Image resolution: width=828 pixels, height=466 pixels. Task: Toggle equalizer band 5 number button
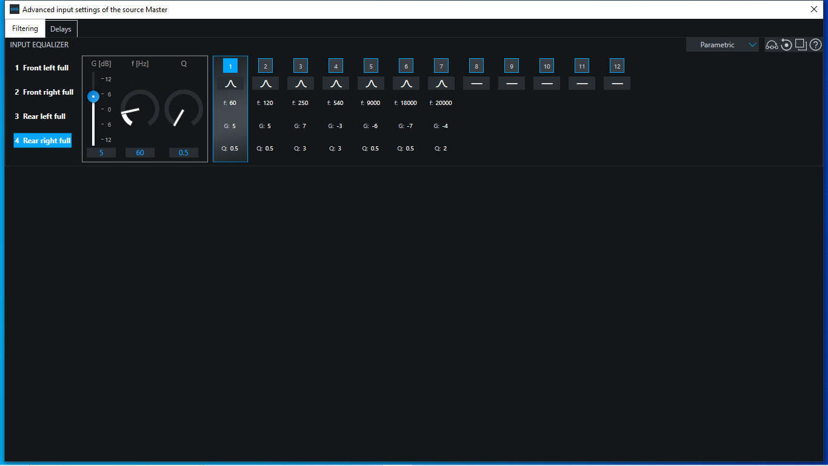coord(371,66)
